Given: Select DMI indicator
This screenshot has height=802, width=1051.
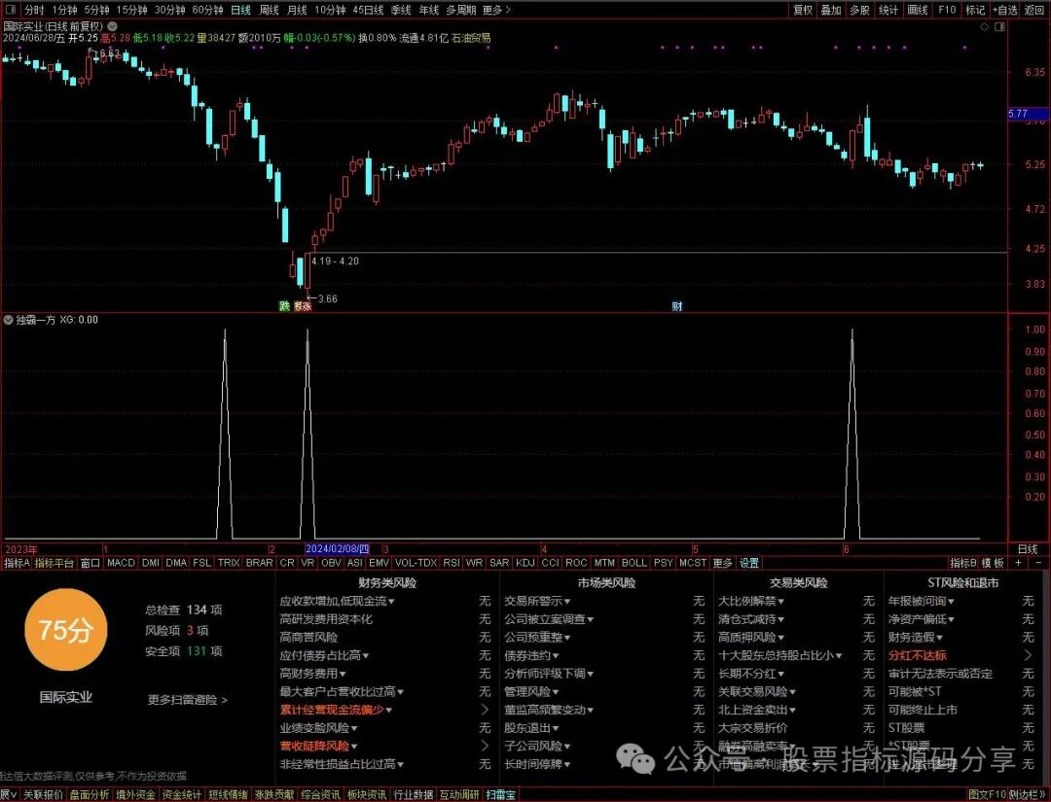Looking at the screenshot, I should pyautogui.click(x=151, y=563).
